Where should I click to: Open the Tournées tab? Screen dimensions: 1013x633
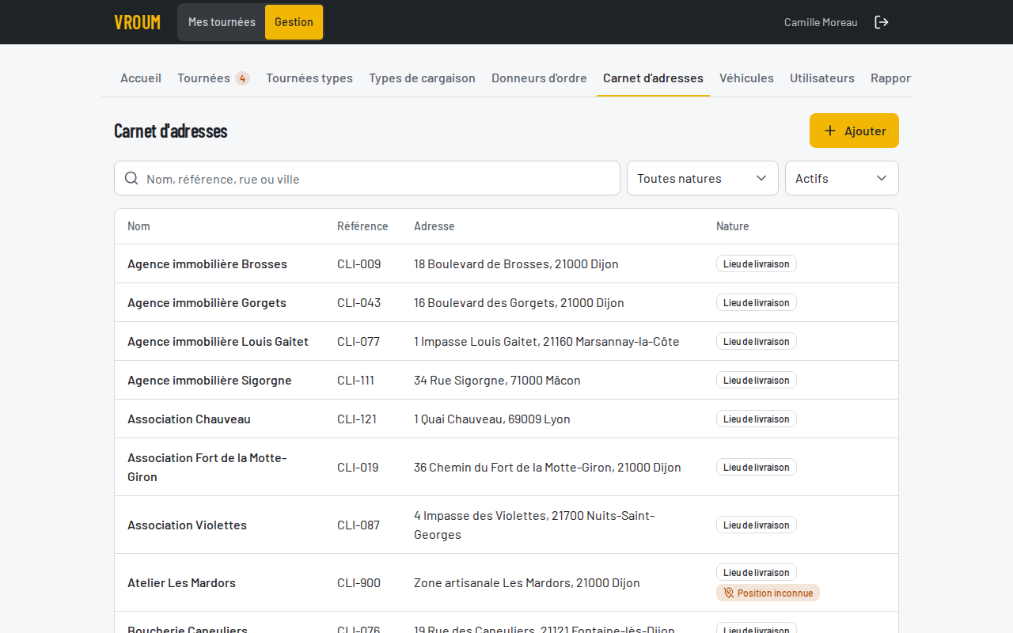point(214,78)
